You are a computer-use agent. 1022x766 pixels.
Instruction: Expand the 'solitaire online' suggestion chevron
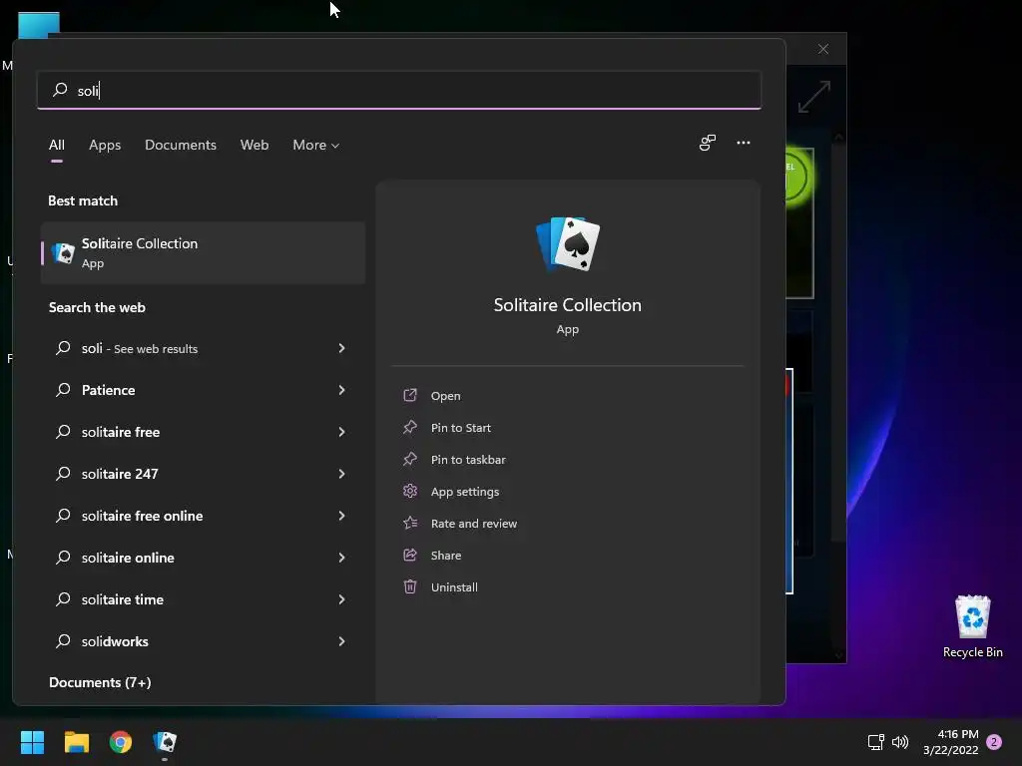tap(341, 557)
